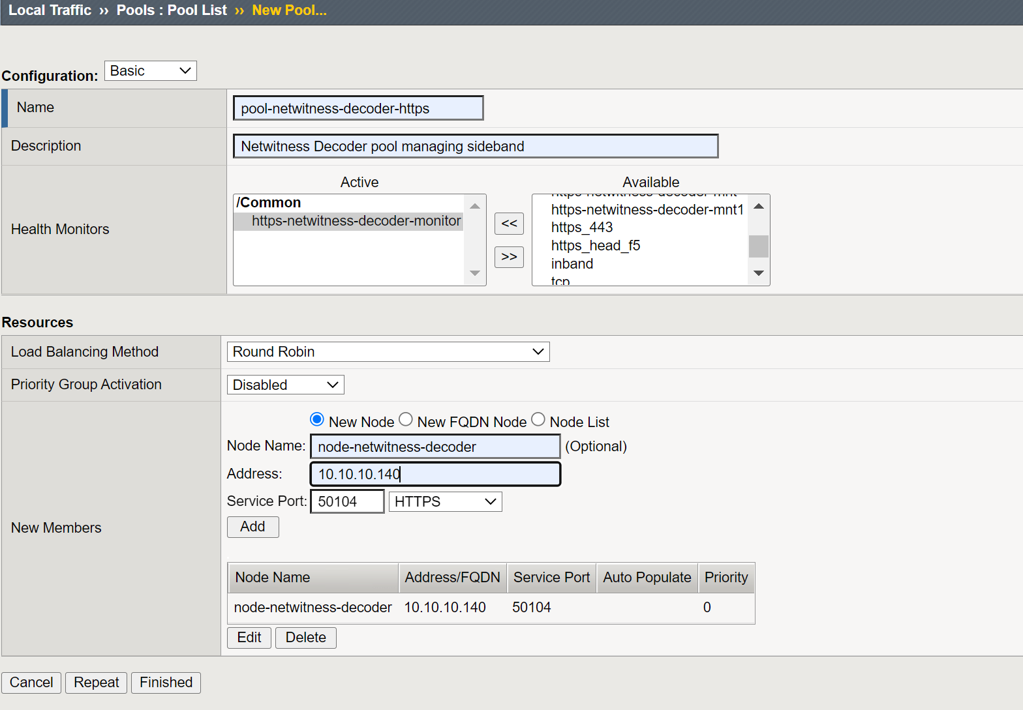1023x710 pixels.
Task: Click the Available list scroll up arrow
Action: [x=758, y=207]
